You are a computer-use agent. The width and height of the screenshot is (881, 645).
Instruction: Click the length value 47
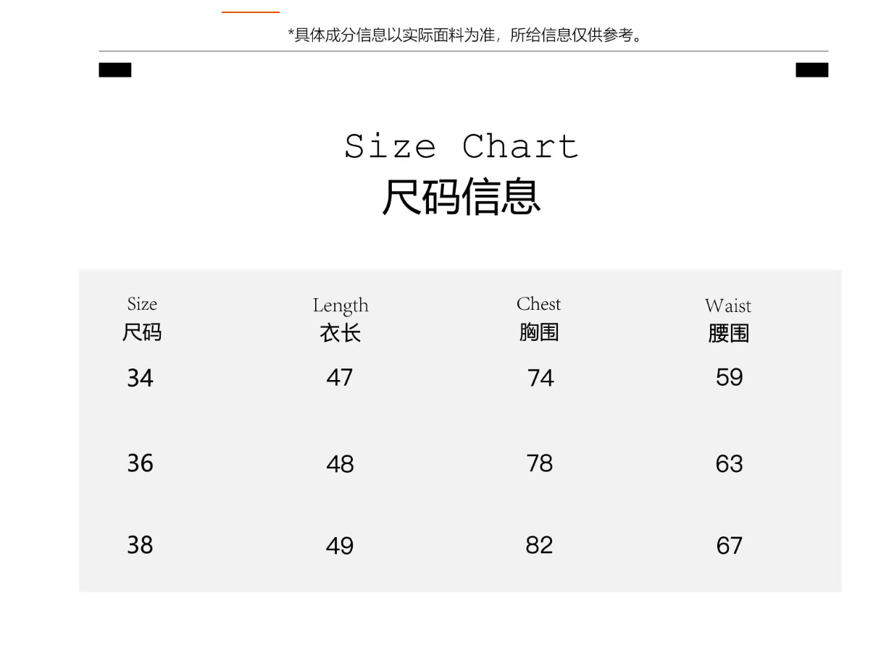tap(340, 378)
